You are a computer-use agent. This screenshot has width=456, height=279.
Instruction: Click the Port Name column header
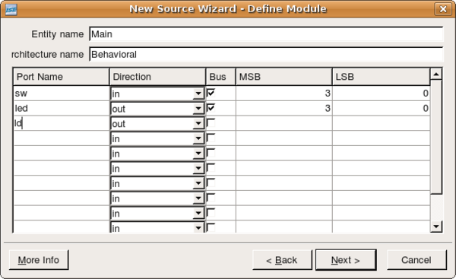(x=62, y=77)
